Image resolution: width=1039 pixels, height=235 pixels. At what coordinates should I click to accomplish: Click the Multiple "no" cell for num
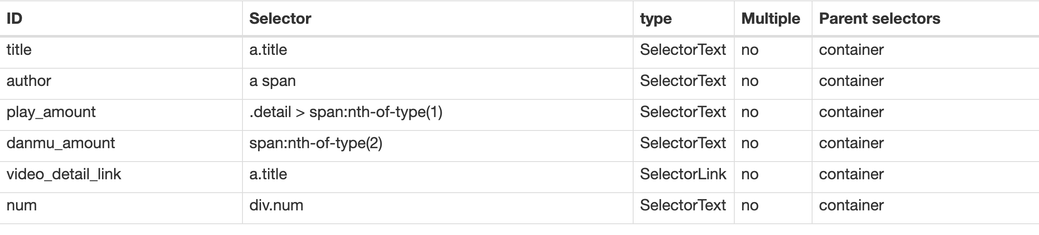pos(750,205)
